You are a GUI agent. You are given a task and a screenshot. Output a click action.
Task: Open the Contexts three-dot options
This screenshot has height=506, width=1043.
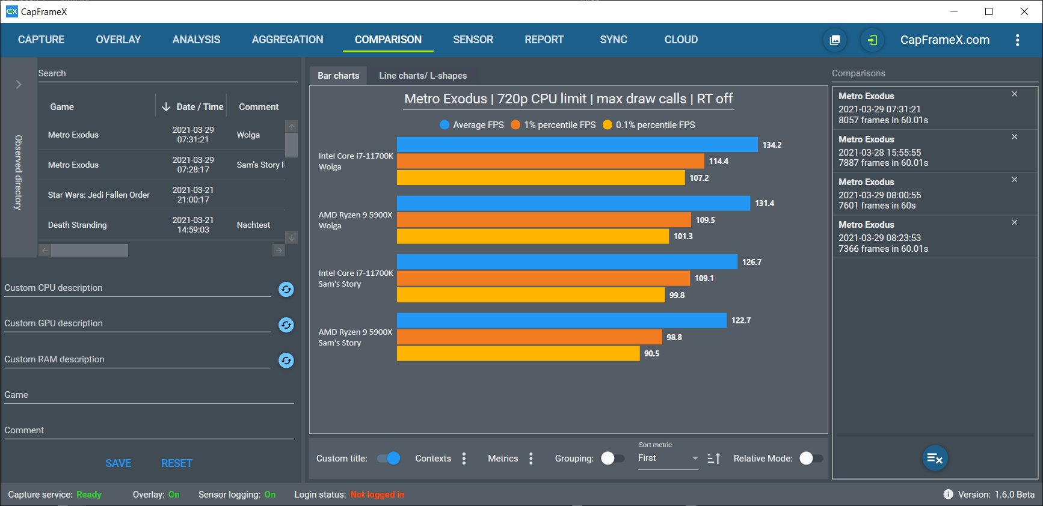tap(464, 459)
